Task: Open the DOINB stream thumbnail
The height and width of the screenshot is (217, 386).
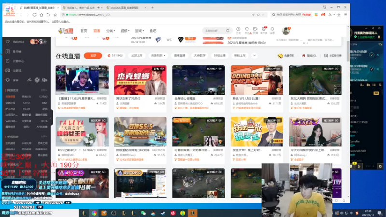Action: (257, 80)
